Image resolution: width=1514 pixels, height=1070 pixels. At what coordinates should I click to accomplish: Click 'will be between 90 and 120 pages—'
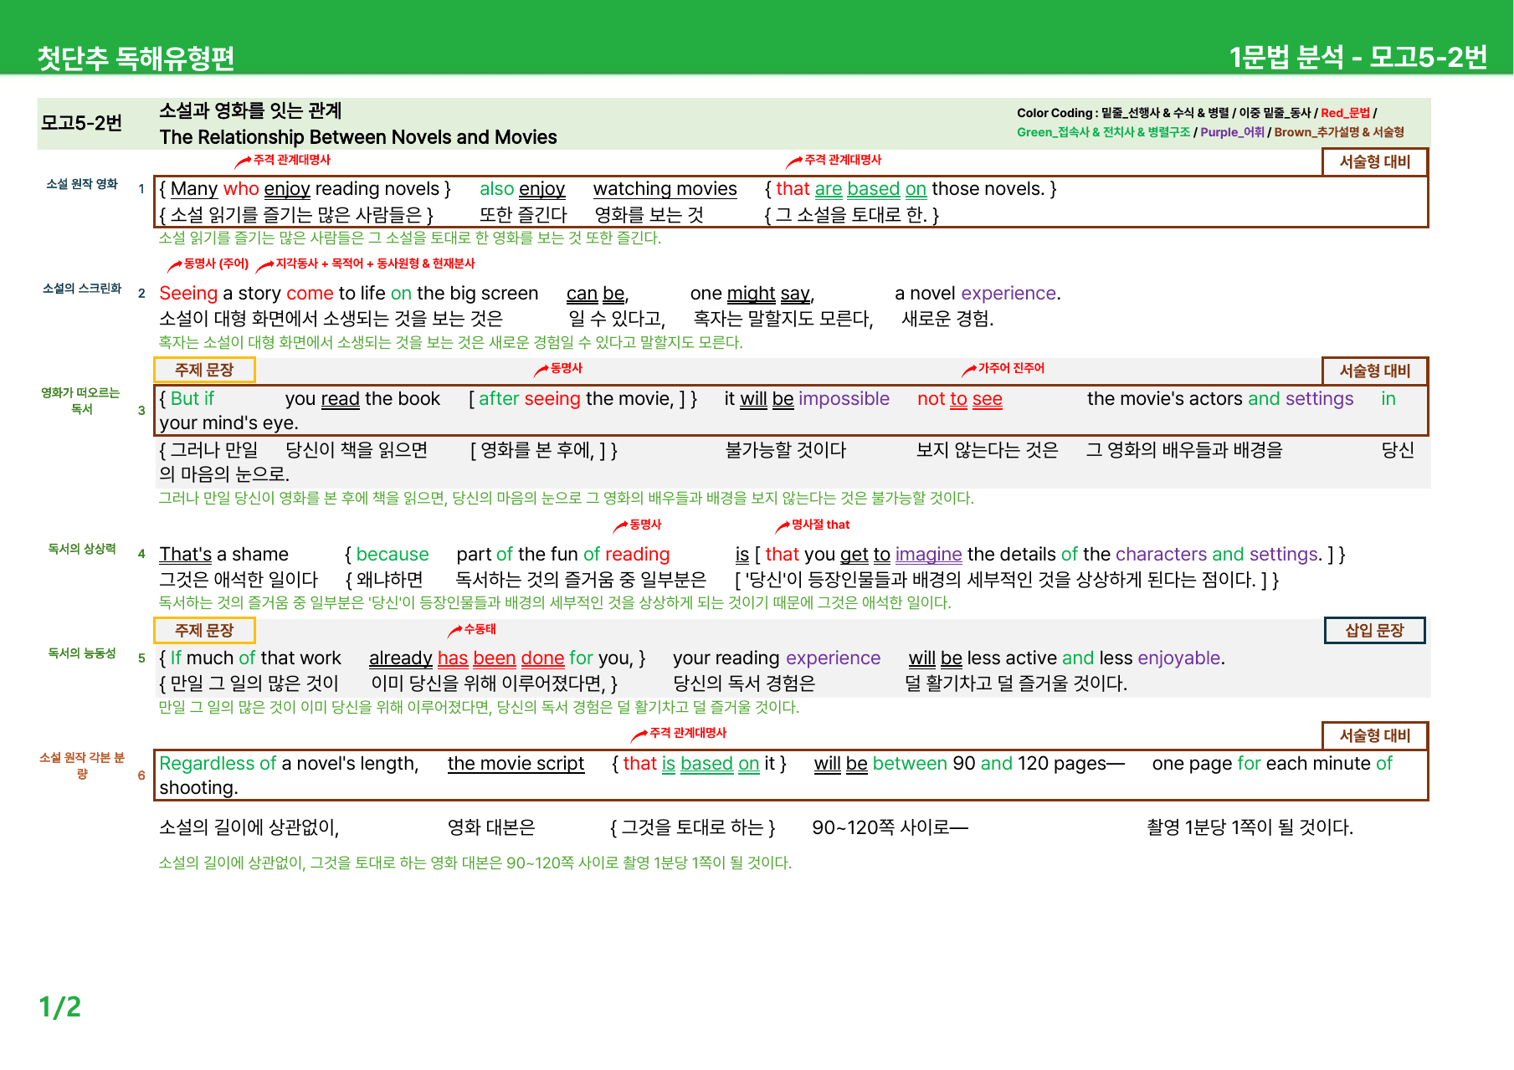click(969, 764)
